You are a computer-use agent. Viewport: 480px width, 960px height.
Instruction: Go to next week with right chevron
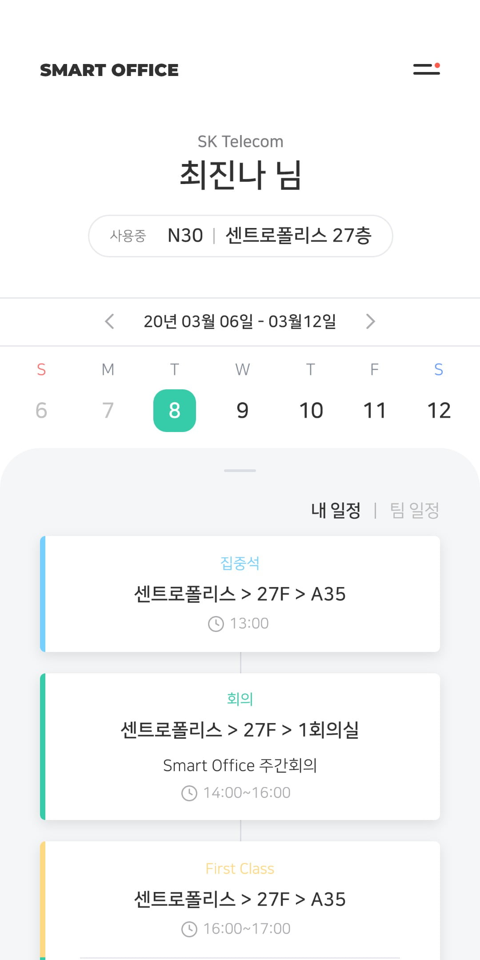[x=370, y=321]
